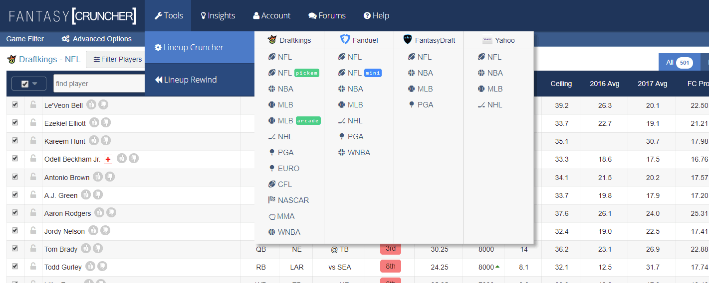
Task: Thumbs up Aaron Rodgers
Action: (99, 212)
